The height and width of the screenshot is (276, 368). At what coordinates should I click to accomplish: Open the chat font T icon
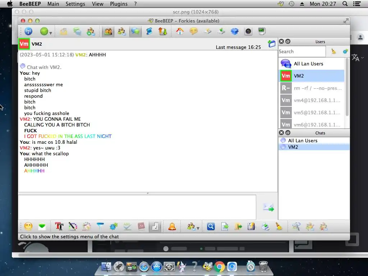pyautogui.click(x=59, y=226)
